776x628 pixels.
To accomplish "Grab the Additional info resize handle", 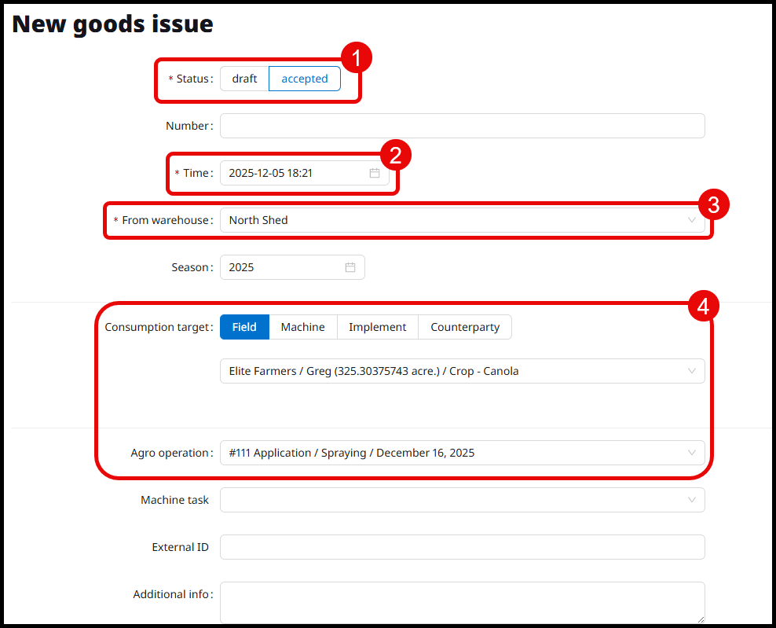I will pyautogui.click(x=700, y=618).
